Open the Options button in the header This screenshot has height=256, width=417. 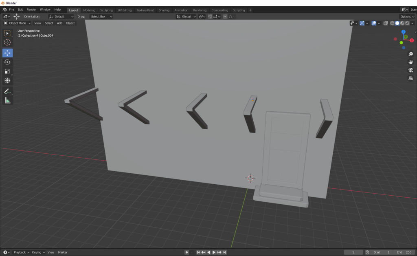[407, 17]
